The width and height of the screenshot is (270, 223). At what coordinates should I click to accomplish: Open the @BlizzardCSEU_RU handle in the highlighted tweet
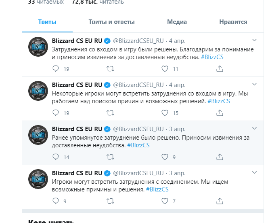138,129
